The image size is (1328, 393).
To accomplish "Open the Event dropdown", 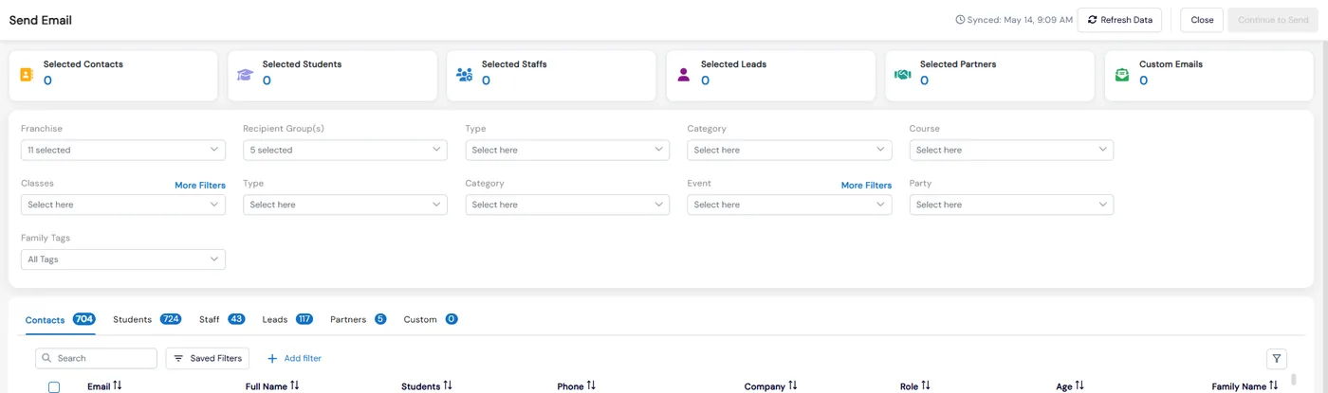I will [789, 205].
